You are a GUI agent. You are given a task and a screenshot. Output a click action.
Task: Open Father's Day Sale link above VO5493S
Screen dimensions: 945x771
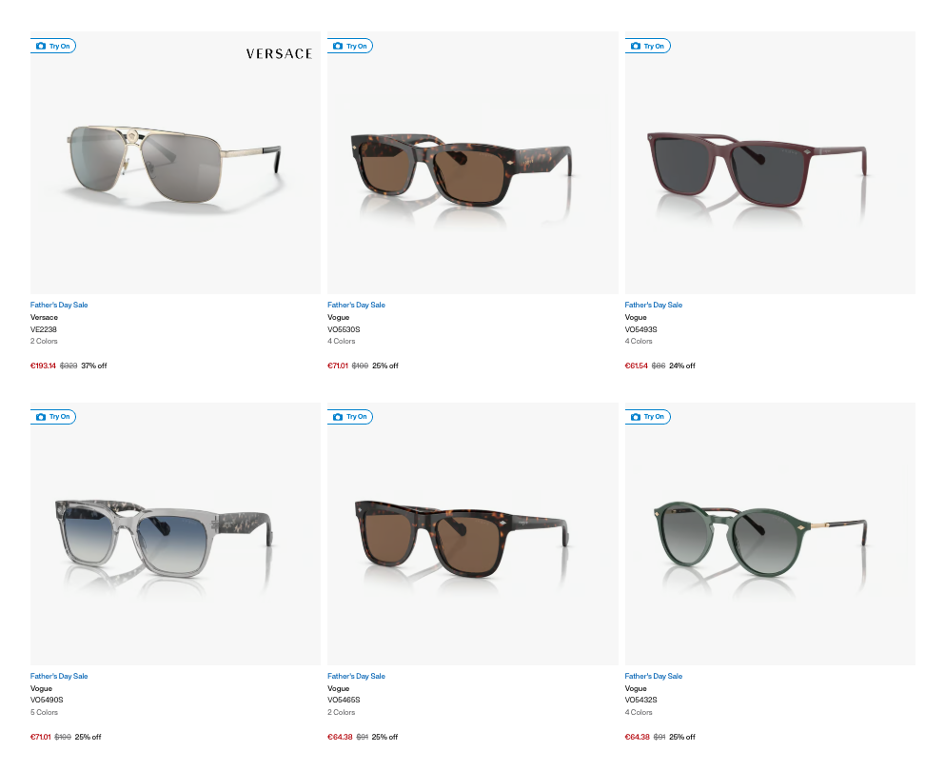tap(653, 305)
